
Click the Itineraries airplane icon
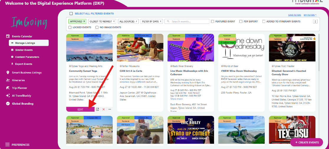(8, 80)
